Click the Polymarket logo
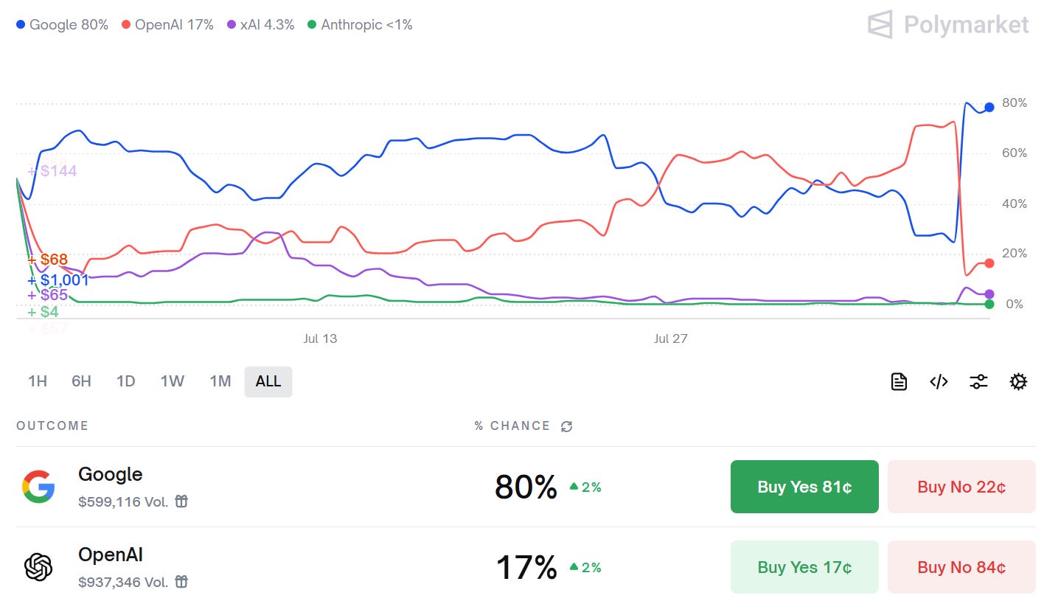This screenshot has width=1044, height=601. click(948, 24)
